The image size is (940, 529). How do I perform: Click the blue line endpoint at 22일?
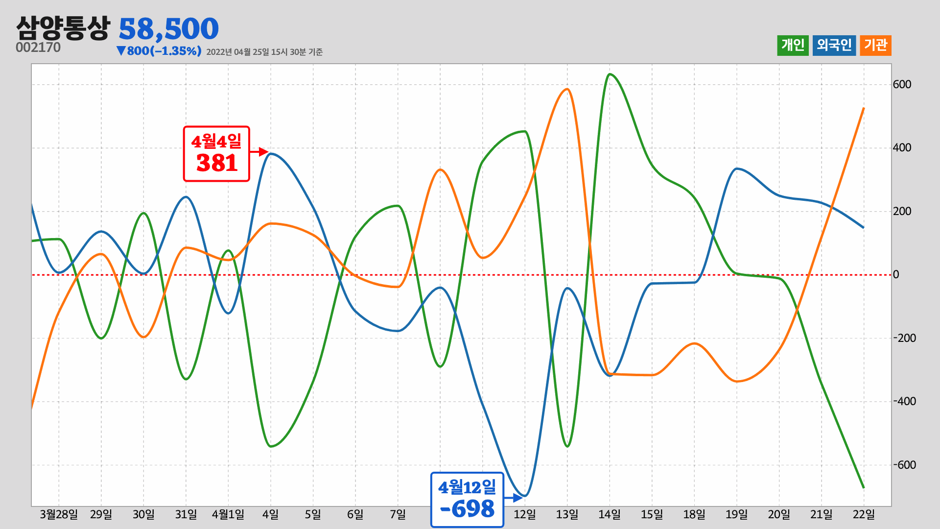(864, 227)
